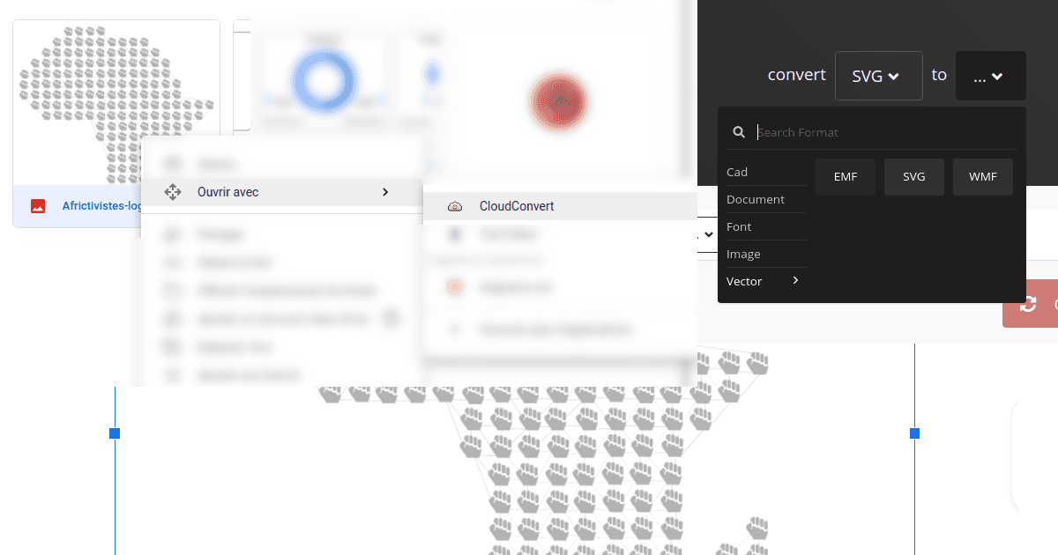
Task: Click the red radial chart preview icon
Action: (559, 101)
